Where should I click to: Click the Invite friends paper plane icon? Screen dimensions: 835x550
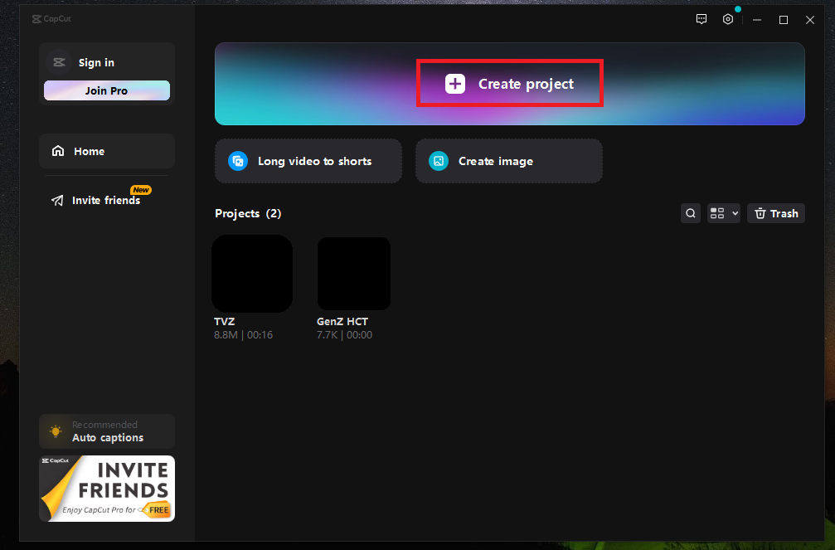coord(57,201)
